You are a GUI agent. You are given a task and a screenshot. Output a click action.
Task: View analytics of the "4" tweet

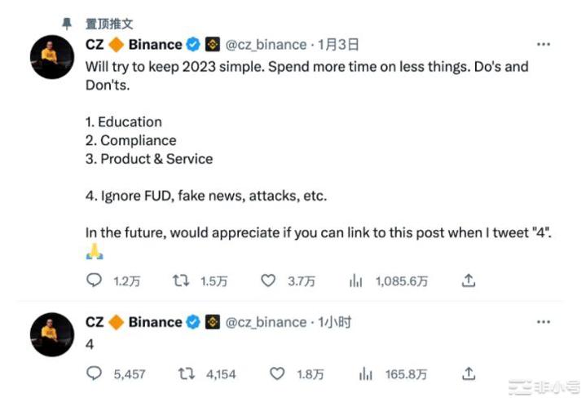(366, 373)
